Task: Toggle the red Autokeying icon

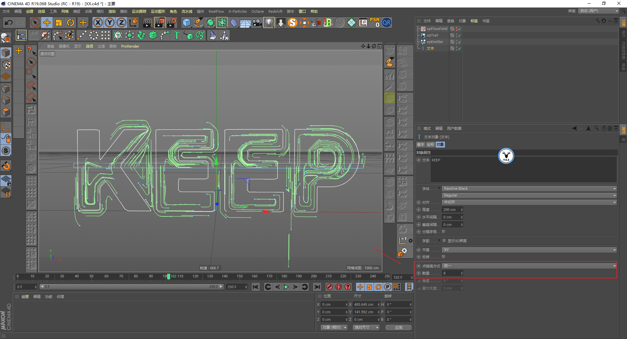Action: pyautogui.click(x=339, y=287)
